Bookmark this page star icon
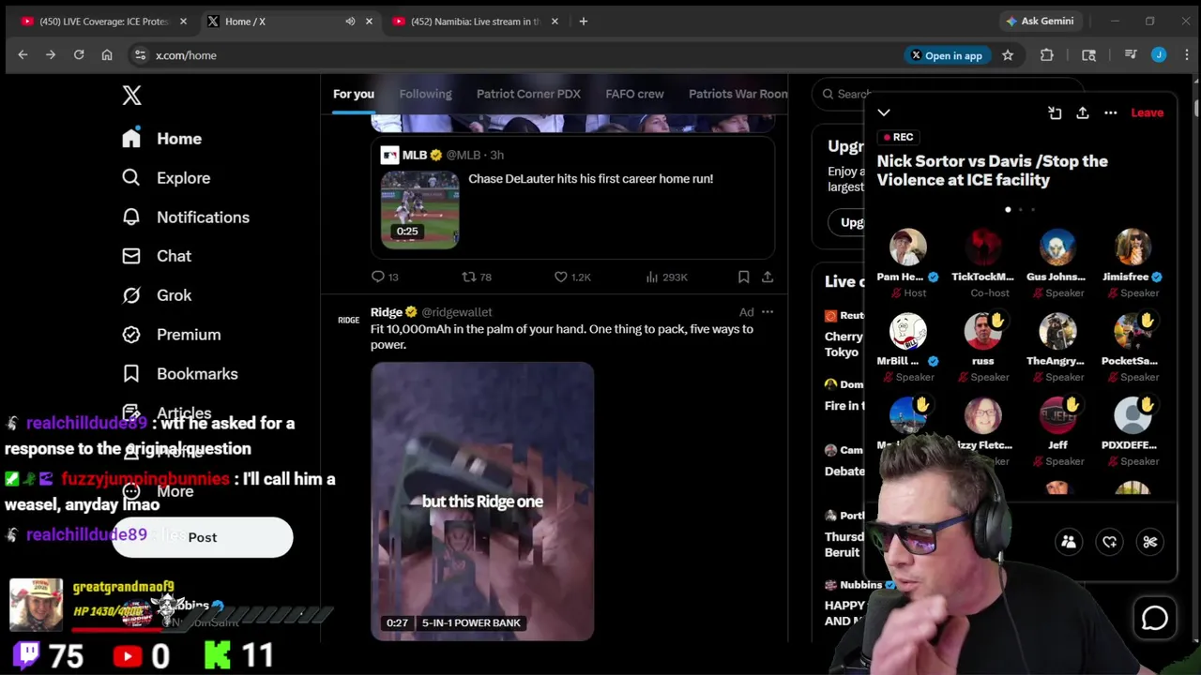1201x675 pixels. (1008, 55)
